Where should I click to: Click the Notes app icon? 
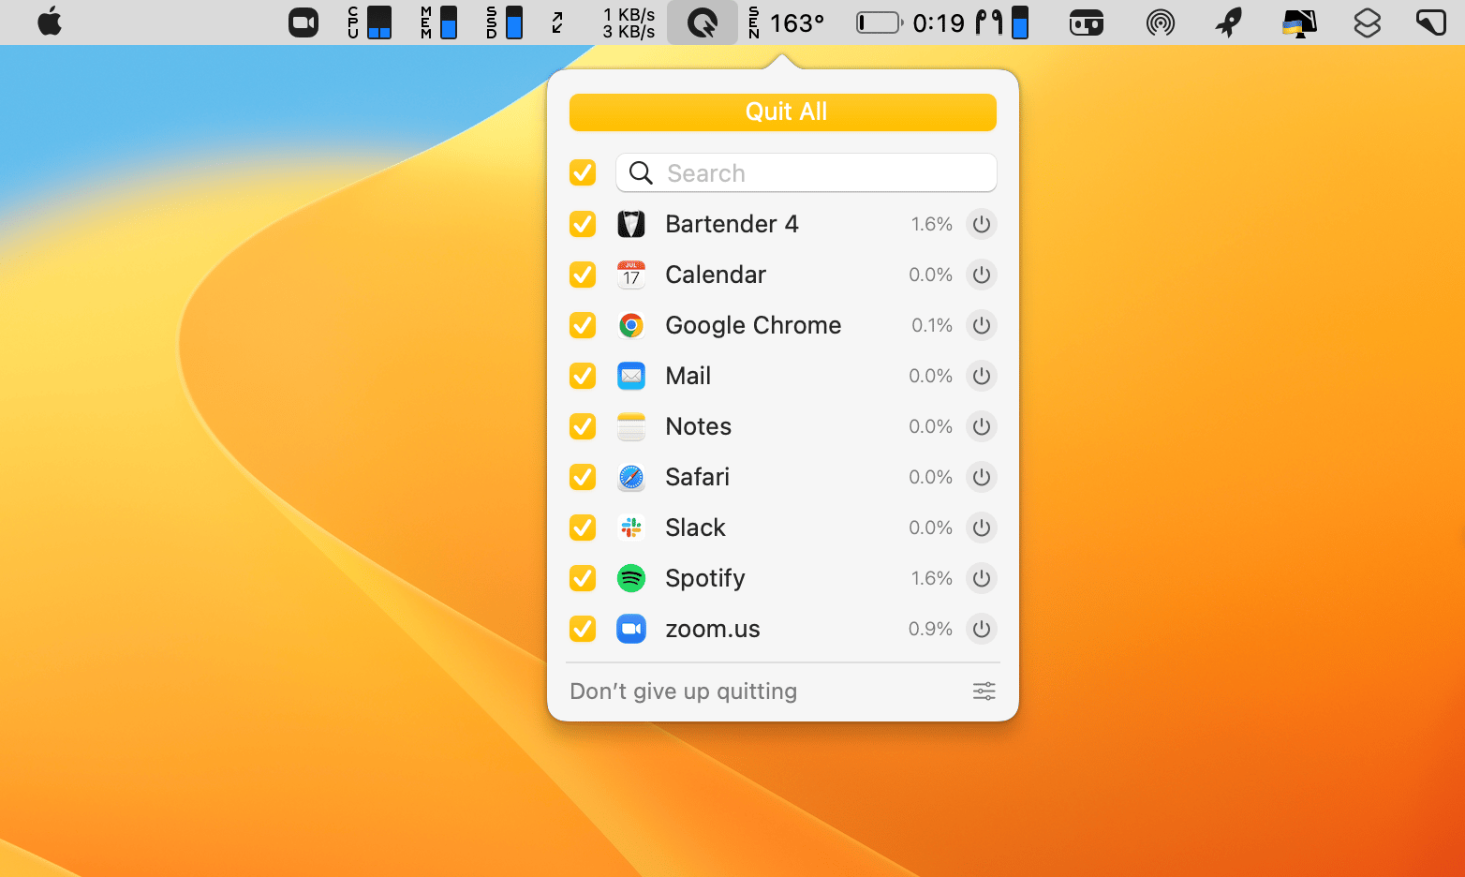[631, 426]
